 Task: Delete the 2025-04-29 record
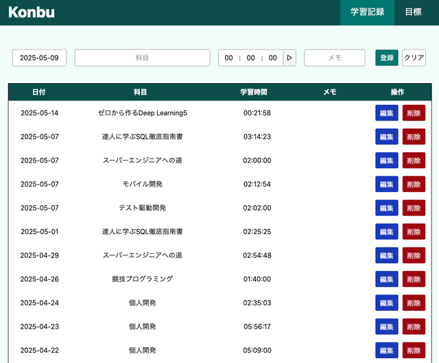coord(414,255)
